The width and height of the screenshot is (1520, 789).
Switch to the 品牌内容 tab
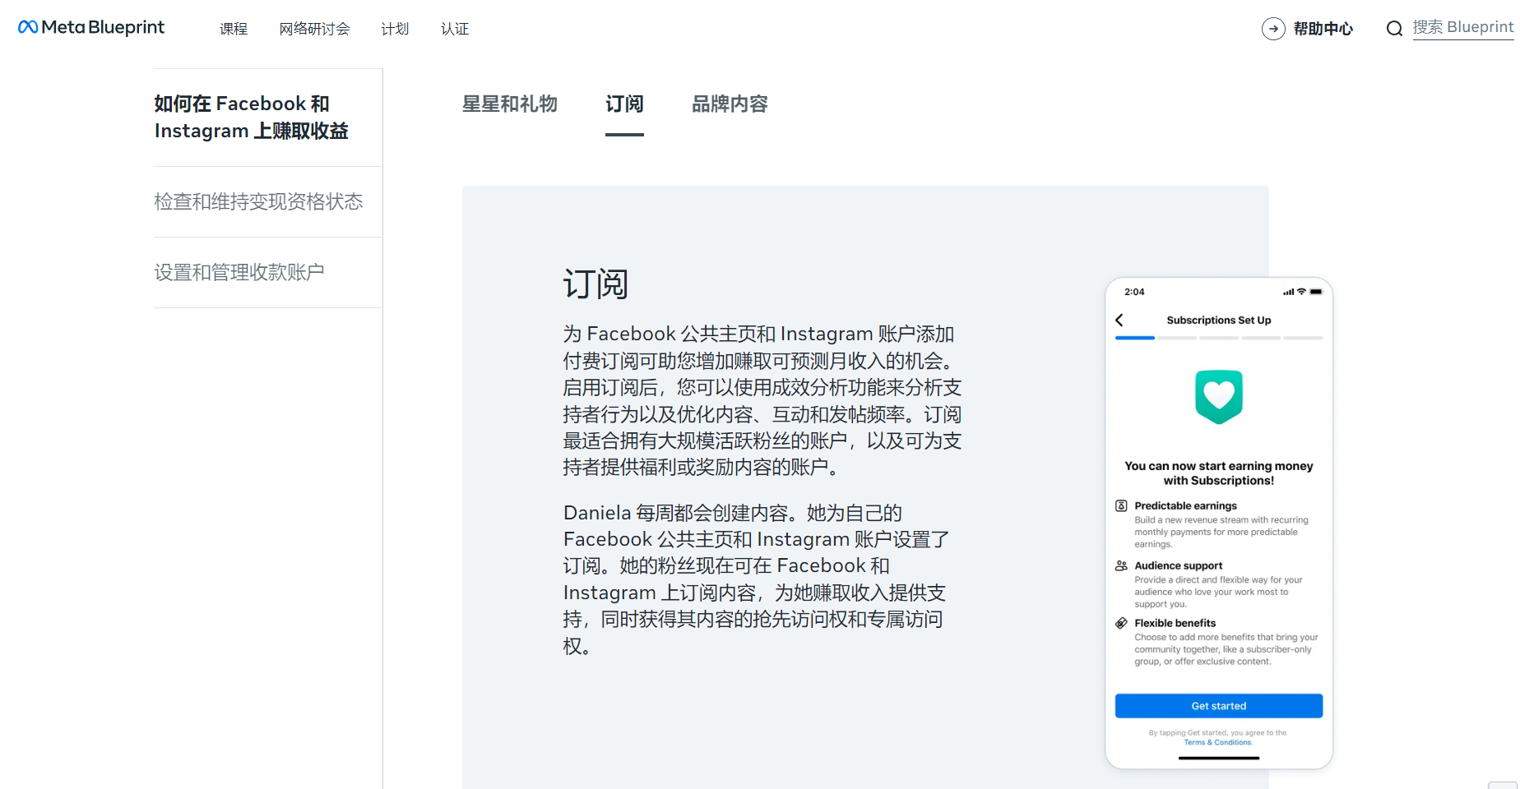click(x=729, y=104)
